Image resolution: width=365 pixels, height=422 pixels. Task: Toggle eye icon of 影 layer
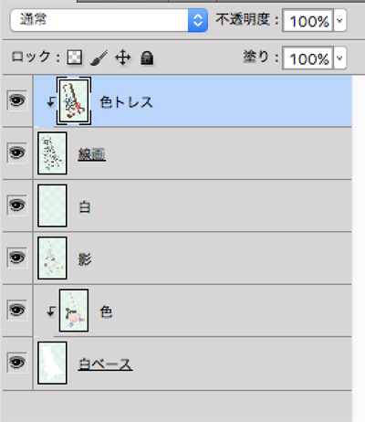pyautogui.click(x=17, y=258)
